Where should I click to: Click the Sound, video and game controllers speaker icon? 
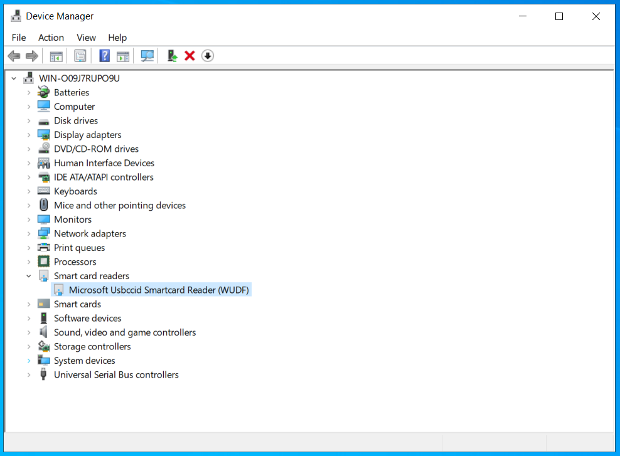click(43, 332)
